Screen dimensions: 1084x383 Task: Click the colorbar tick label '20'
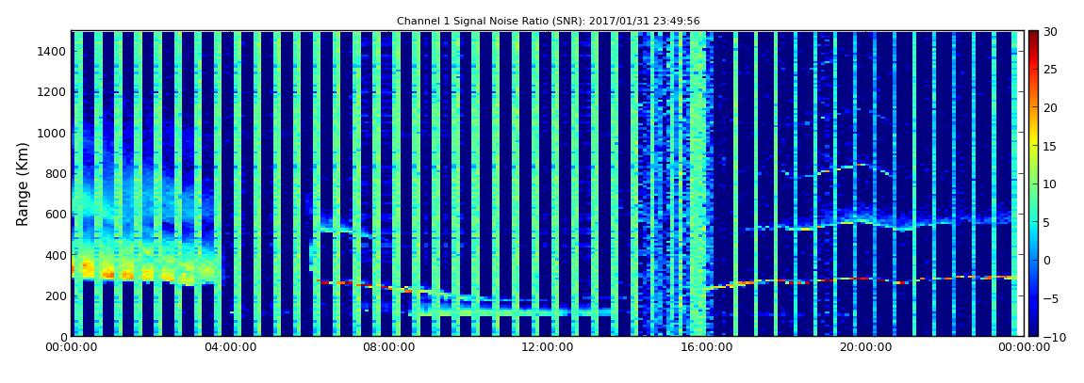[1050, 107]
